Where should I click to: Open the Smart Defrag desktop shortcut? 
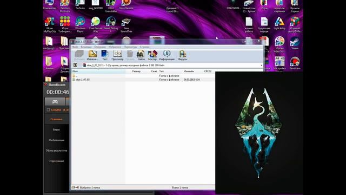[x=111, y=24]
